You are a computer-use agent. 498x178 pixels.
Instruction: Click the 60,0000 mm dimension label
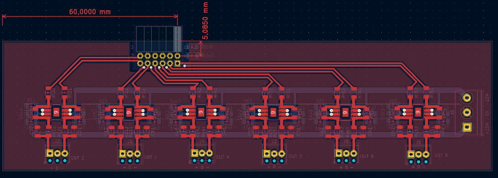point(90,12)
